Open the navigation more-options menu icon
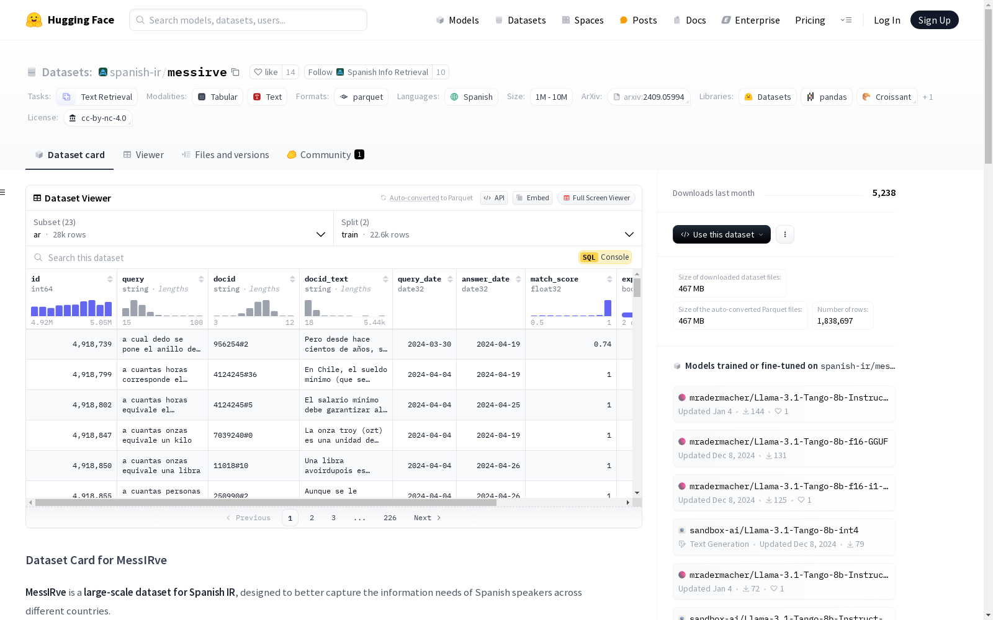 (x=846, y=20)
